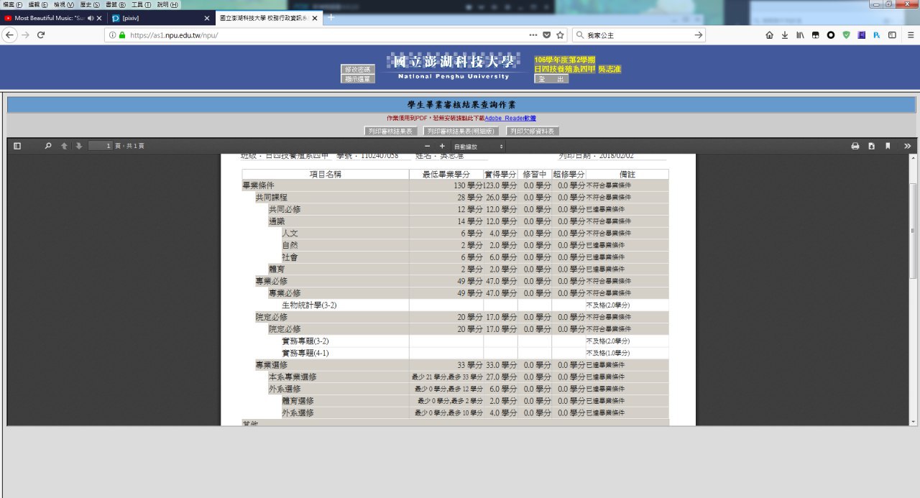
Task: Open Firefox home page
Action: click(769, 35)
